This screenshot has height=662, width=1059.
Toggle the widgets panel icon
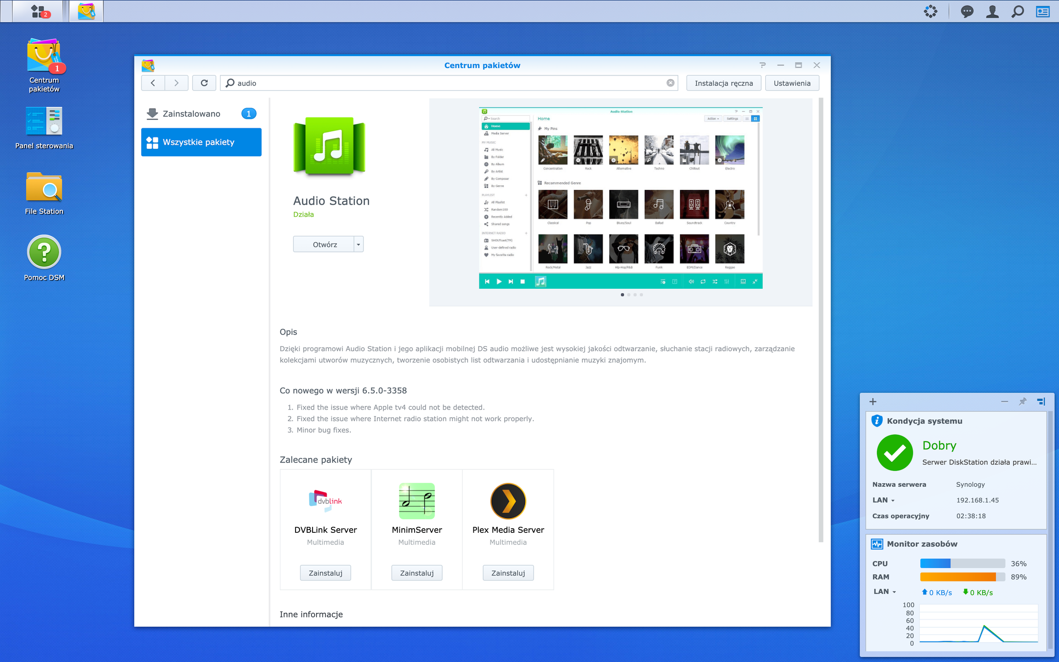click(x=1043, y=11)
